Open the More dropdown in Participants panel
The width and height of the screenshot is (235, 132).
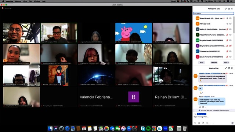(226, 63)
